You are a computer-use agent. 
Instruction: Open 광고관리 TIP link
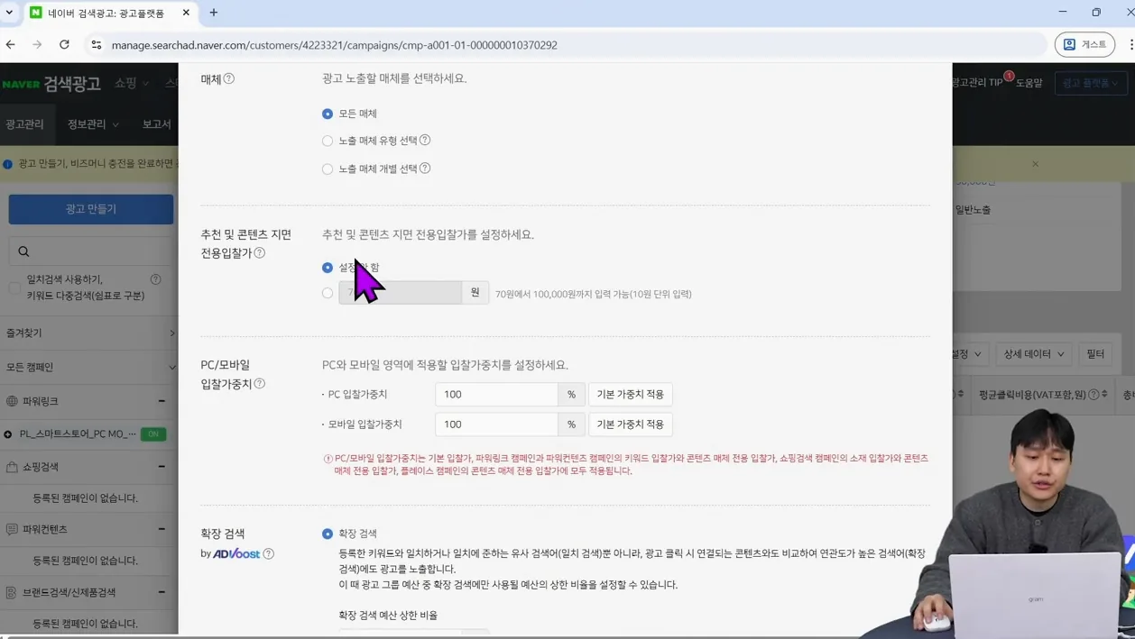coord(977,83)
